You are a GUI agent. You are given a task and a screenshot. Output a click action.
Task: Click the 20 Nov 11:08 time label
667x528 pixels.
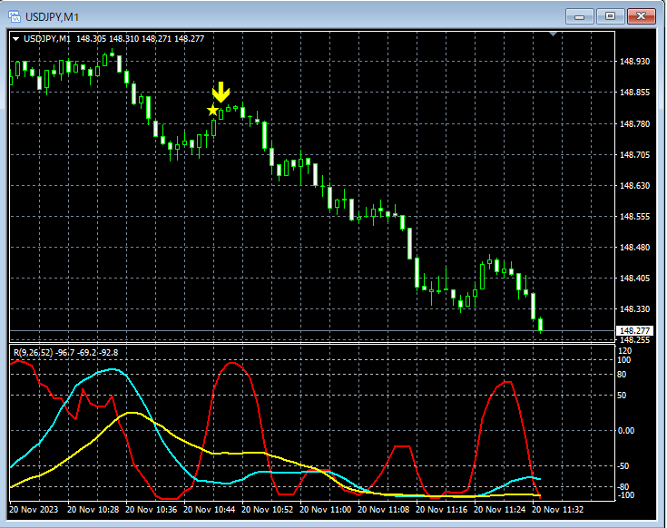(x=383, y=509)
